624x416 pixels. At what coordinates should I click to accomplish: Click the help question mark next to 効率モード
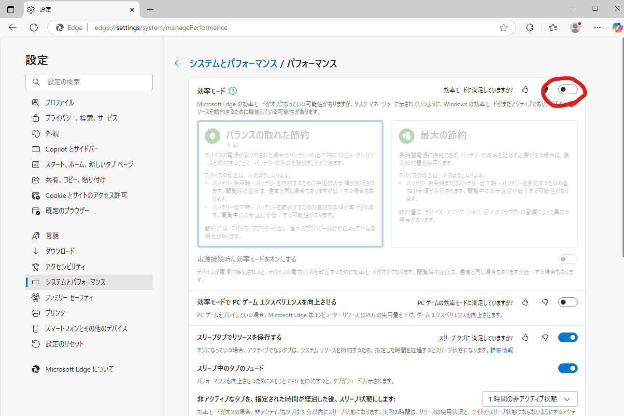[x=233, y=90]
